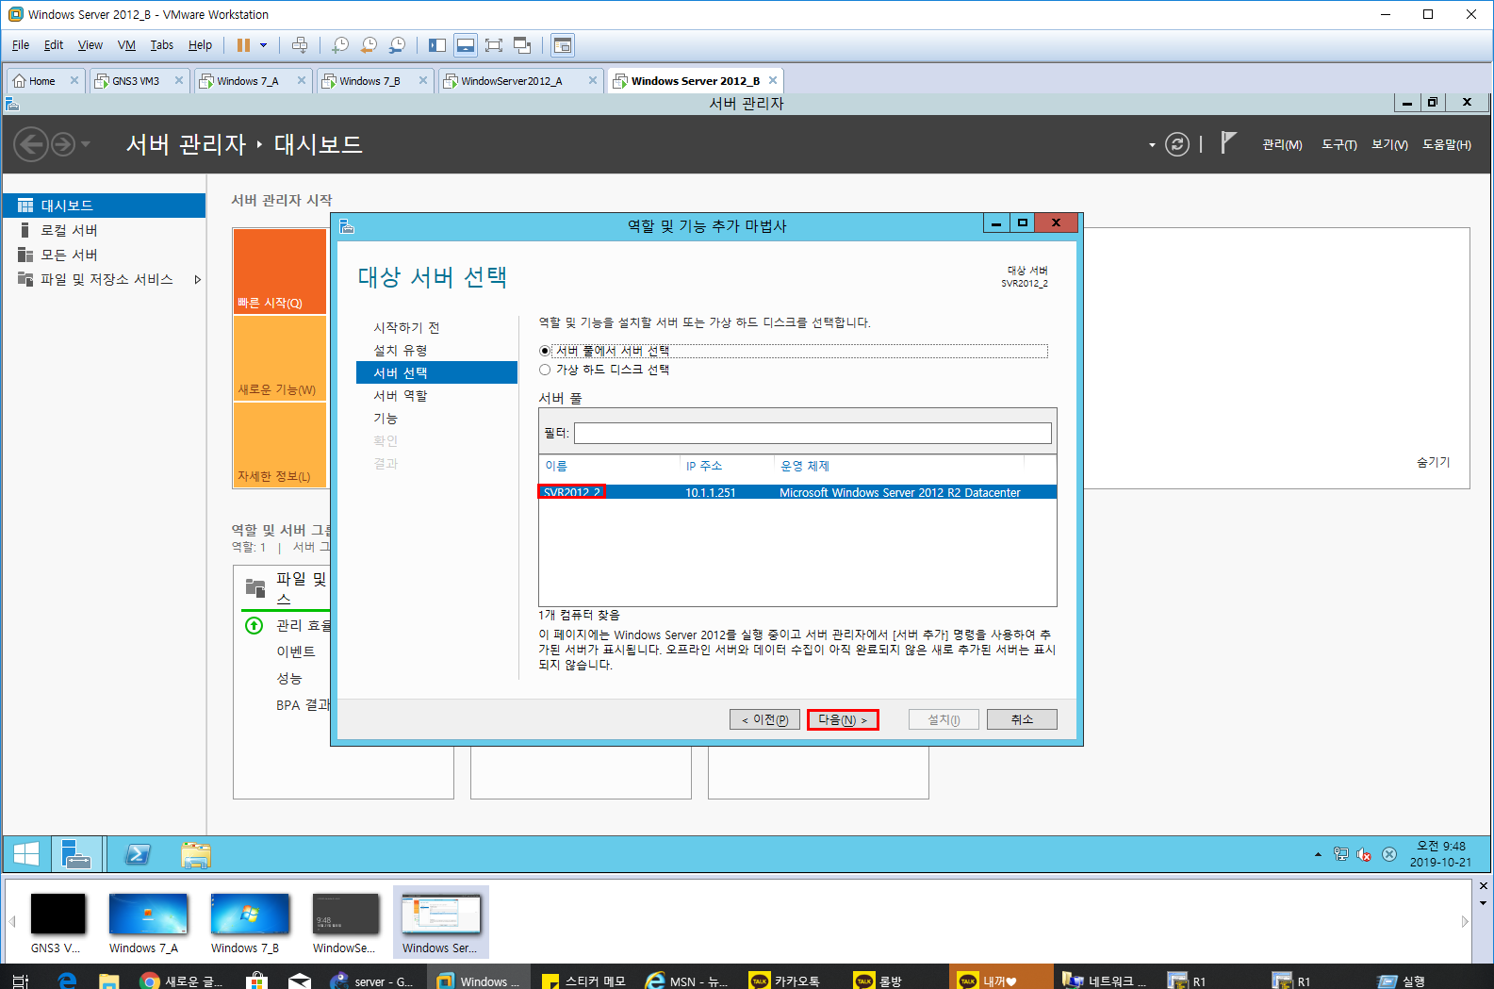Close the Windows 7_B tab
Screen dimensions: 1494x989
tap(423, 81)
